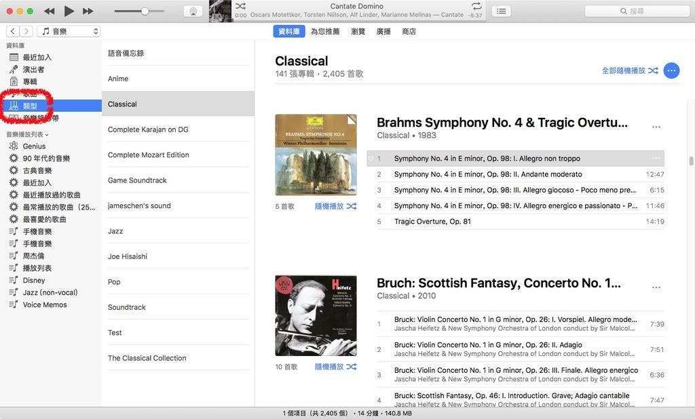Collapse the 音樂播放列表 section chevron

tap(47, 135)
